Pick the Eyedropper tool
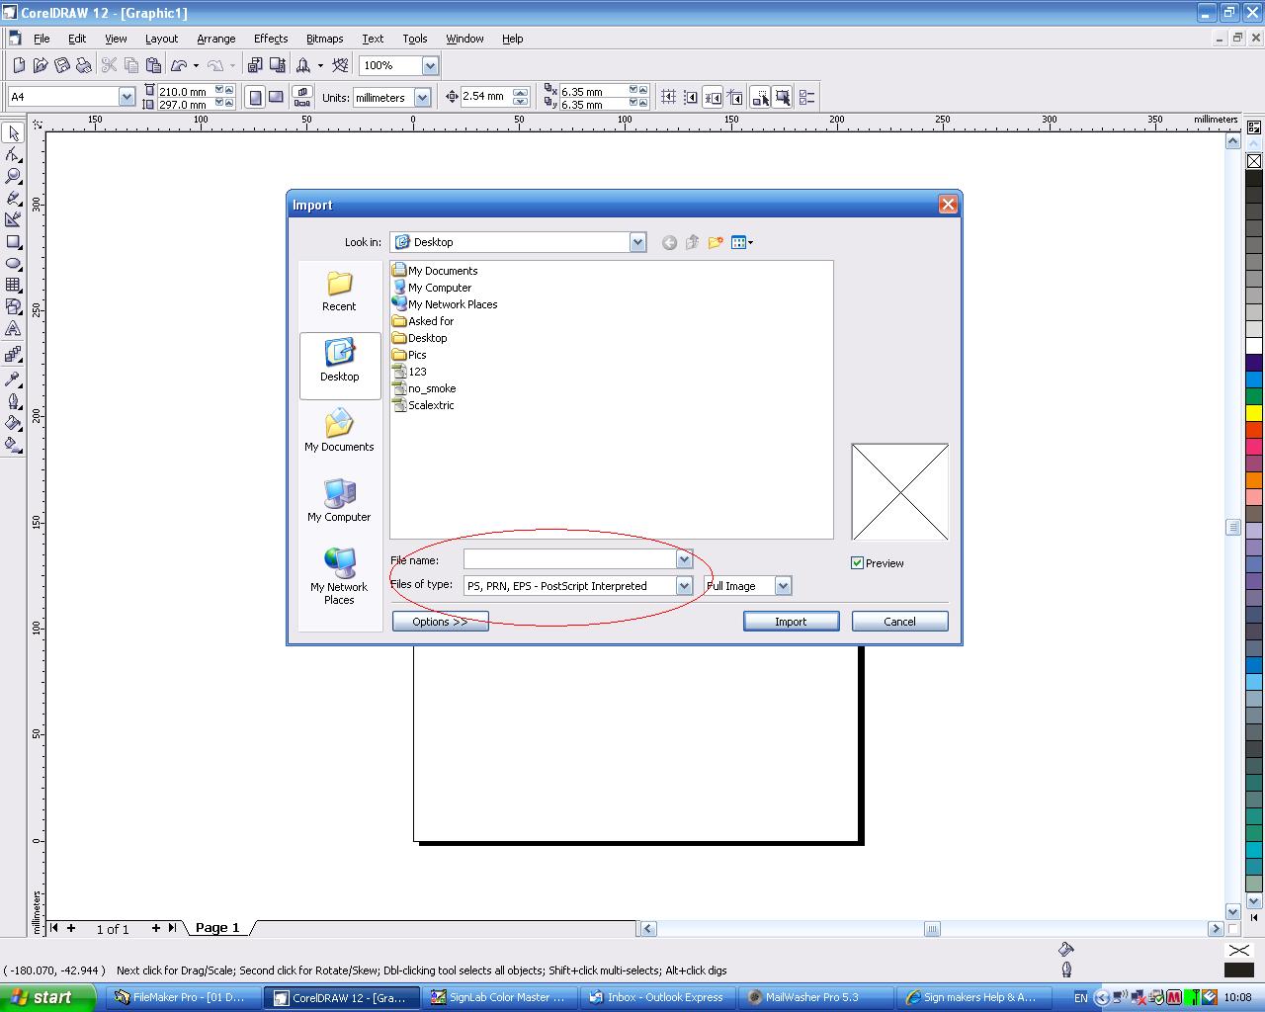 pos(13,379)
